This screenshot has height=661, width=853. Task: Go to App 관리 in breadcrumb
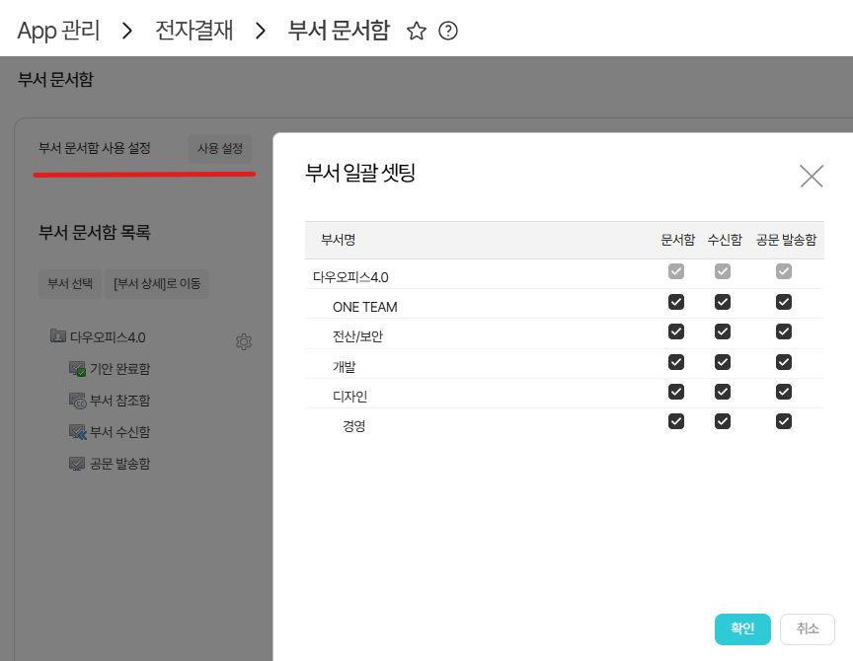click(x=58, y=31)
